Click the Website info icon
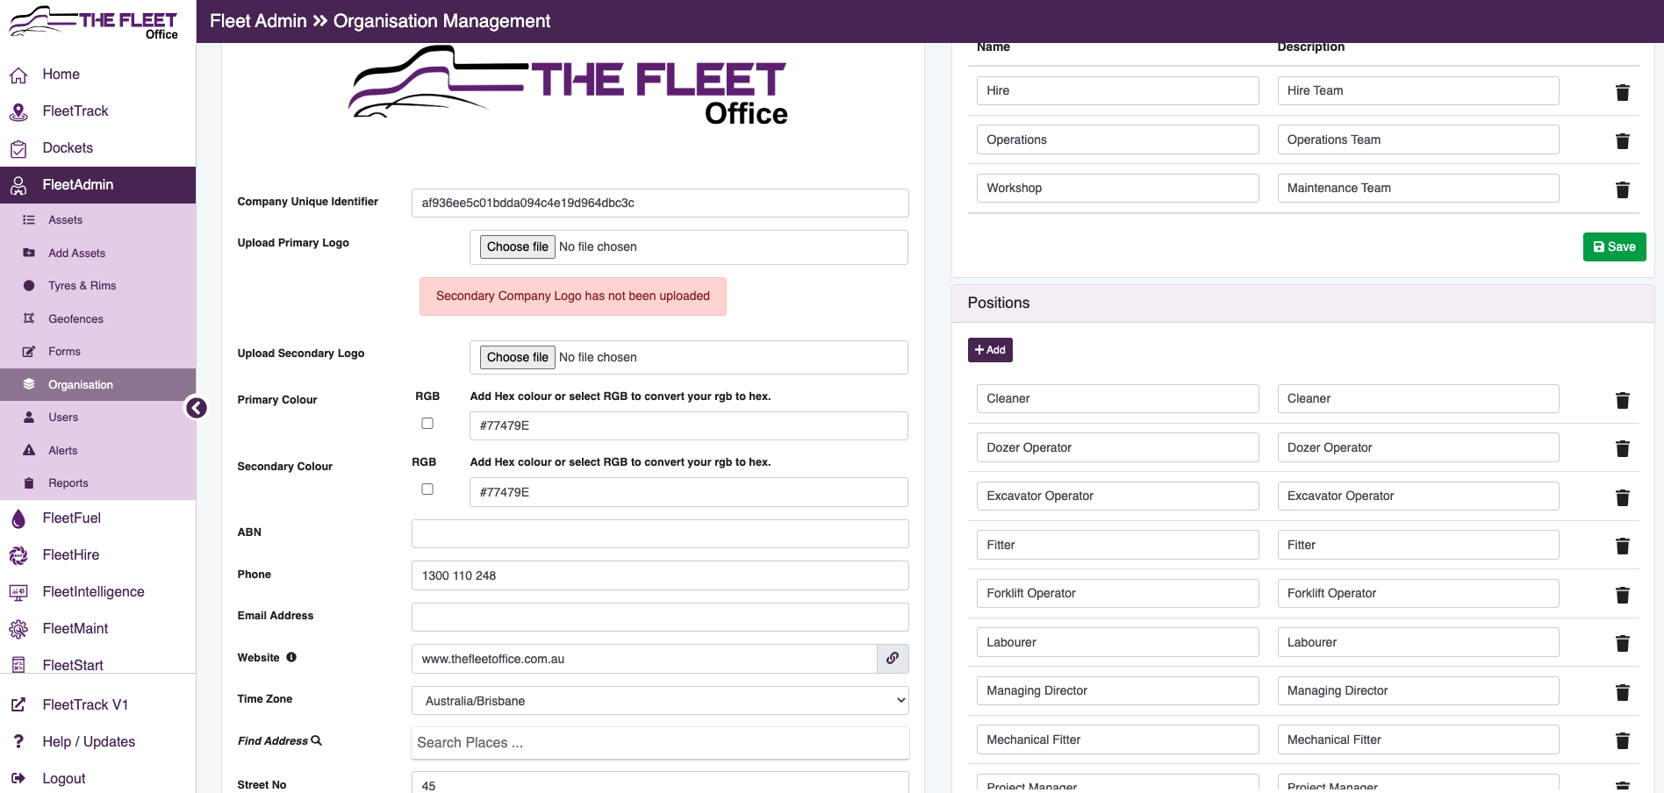The height and width of the screenshot is (793, 1664). click(x=291, y=657)
